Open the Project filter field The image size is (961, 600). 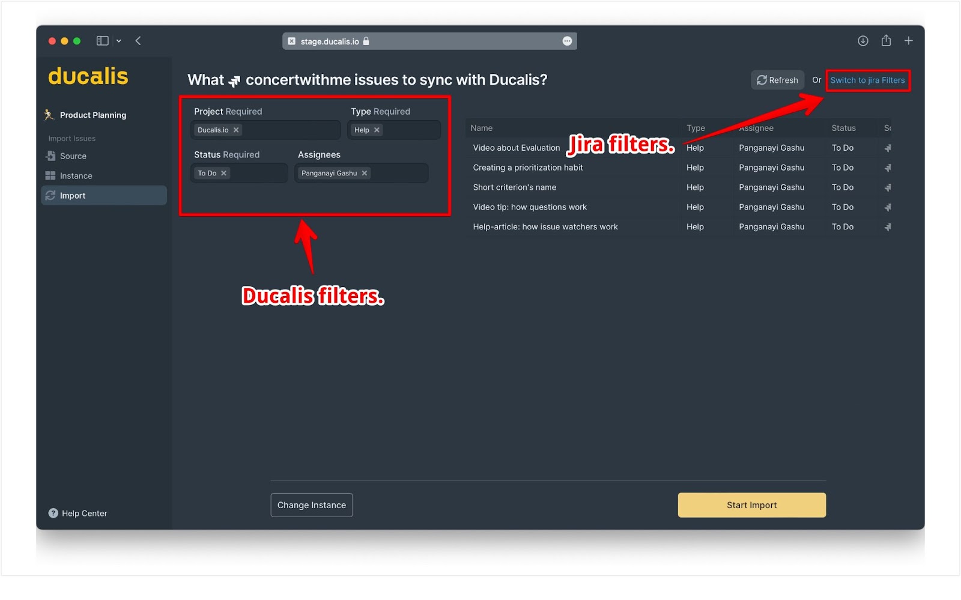point(265,130)
